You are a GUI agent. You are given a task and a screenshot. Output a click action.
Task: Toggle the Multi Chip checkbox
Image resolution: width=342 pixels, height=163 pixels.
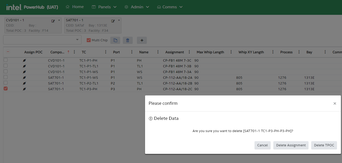89,40
